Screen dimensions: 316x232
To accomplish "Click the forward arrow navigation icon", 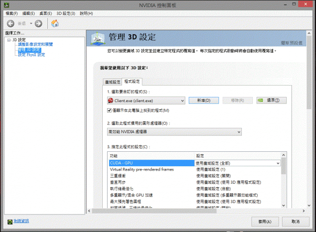I will coord(38,24).
